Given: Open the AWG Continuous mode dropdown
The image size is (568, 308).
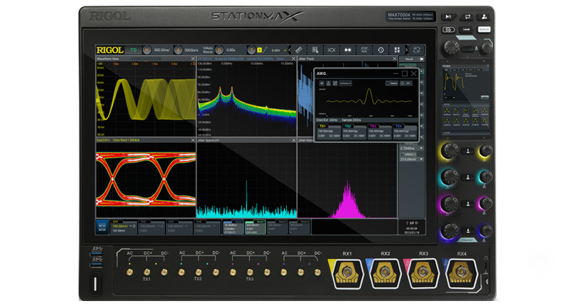Looking at the screenshot, I should coord(346,84).
